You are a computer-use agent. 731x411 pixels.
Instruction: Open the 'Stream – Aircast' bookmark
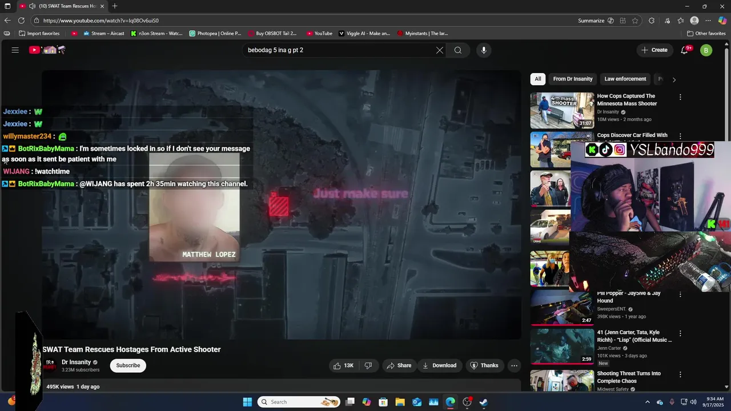(x=104, y=34)
